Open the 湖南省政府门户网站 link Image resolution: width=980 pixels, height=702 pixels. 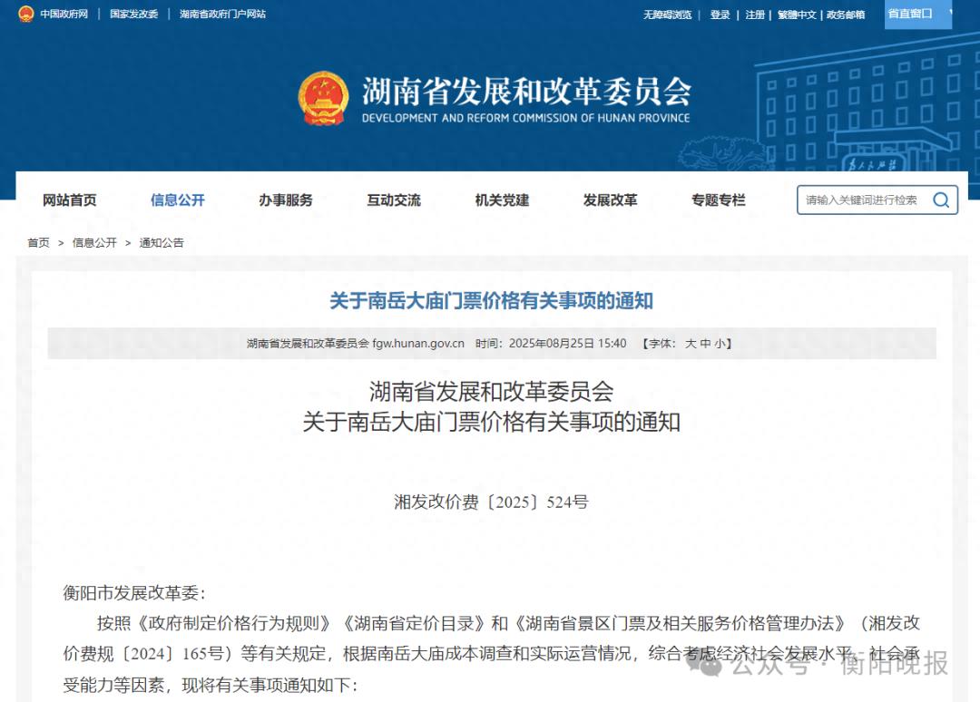pos(222,14)
